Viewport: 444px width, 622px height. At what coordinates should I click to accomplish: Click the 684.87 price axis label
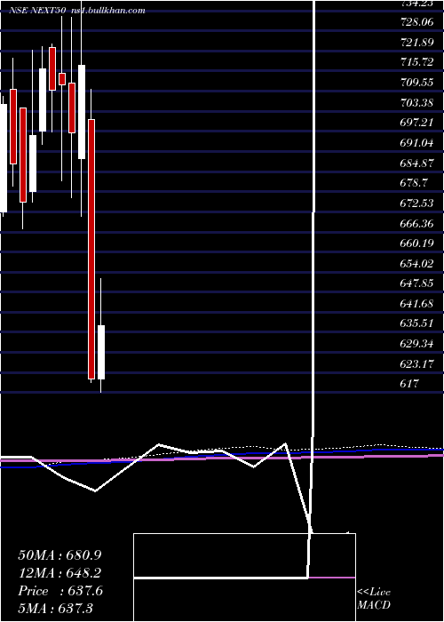point(416,163)
